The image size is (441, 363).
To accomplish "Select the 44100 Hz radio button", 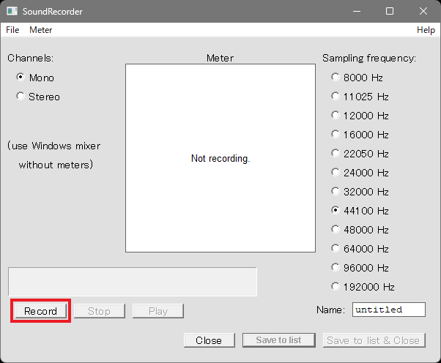I will click(336, 210).
